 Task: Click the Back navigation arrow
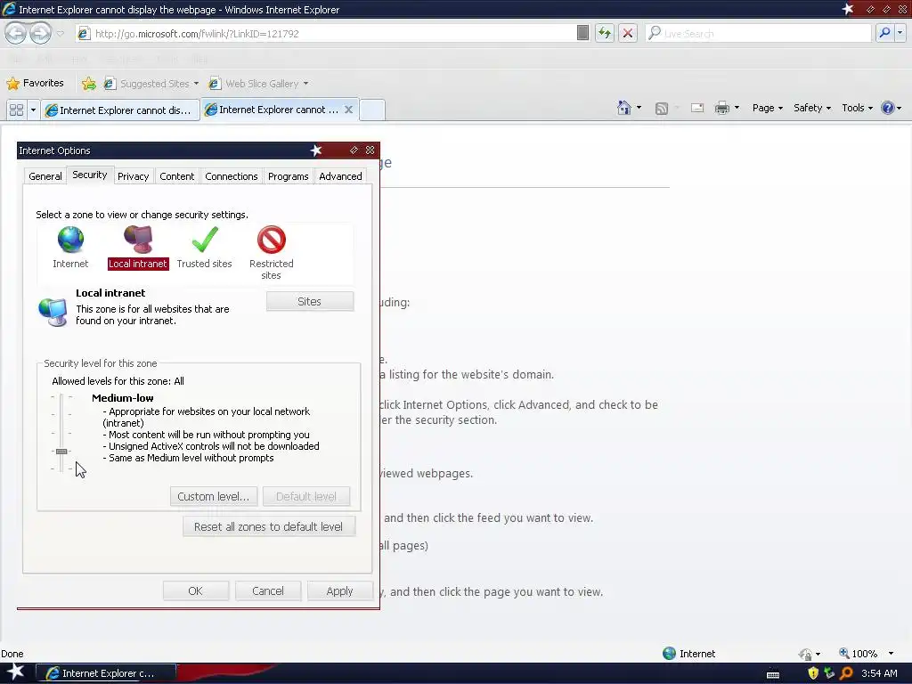[15, 33]
